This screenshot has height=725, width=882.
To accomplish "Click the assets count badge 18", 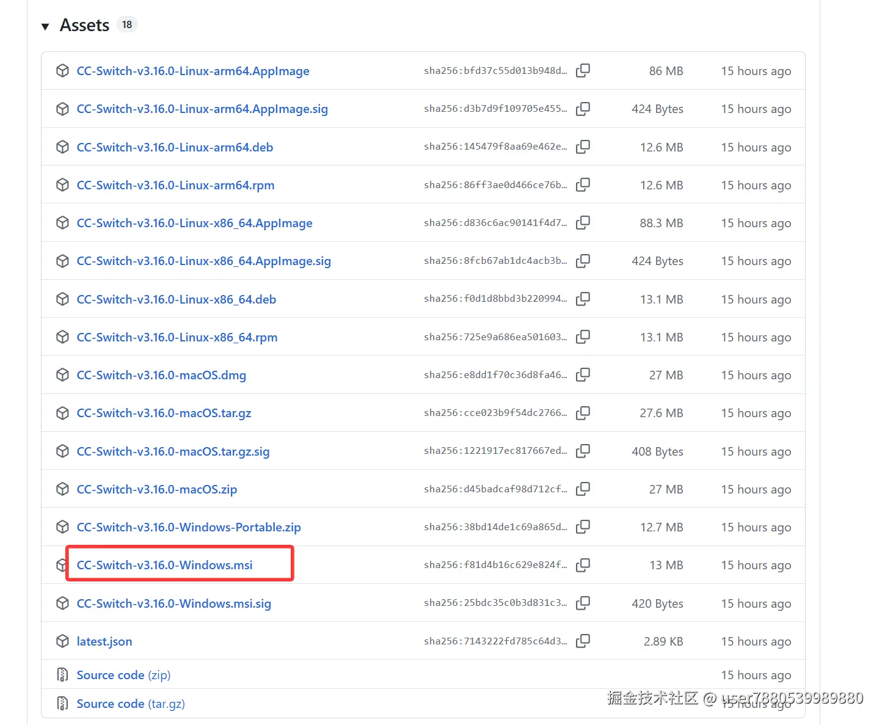I will (x=127, y=24).
